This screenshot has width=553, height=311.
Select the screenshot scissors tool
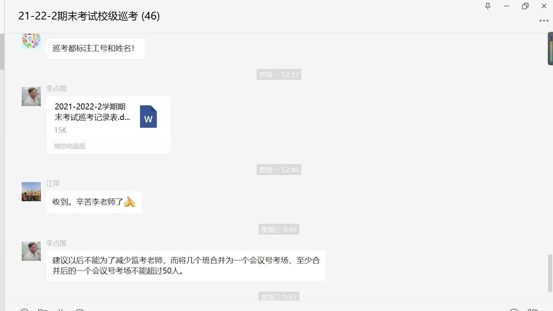[61, 310]
